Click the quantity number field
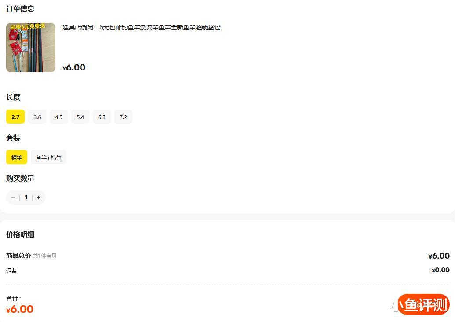 pos(26,197)
